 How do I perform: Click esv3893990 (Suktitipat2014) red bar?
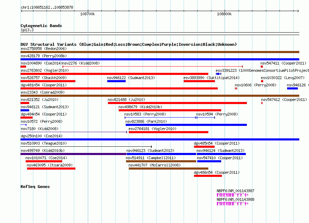point(199,81)
